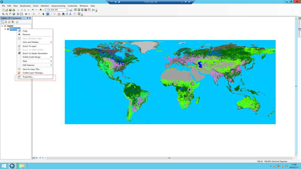This screenshot has width=301, height=169.
Task: Toggle auto-hide pin on Table Of Contents
Action: (28, 18)
